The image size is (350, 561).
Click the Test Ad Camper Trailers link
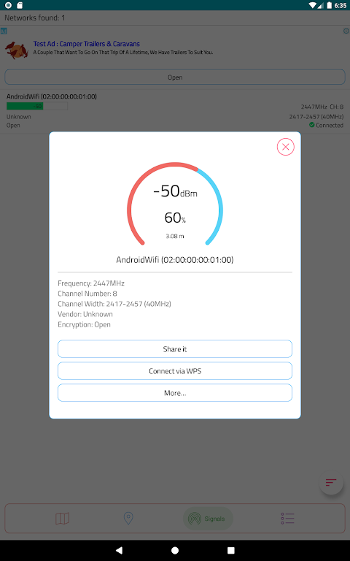[x=87, y=44]
